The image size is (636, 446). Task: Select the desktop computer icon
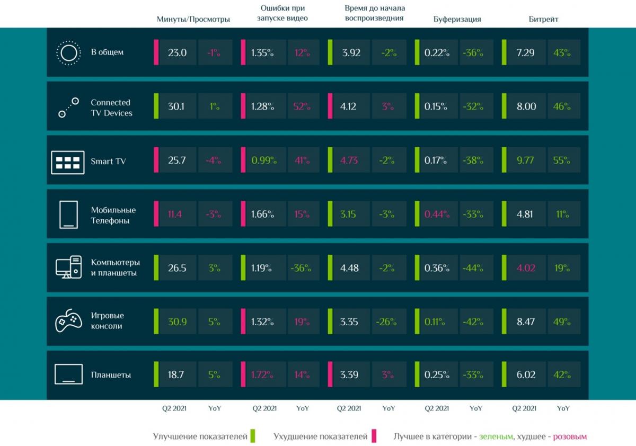click(x=68, y=267)
